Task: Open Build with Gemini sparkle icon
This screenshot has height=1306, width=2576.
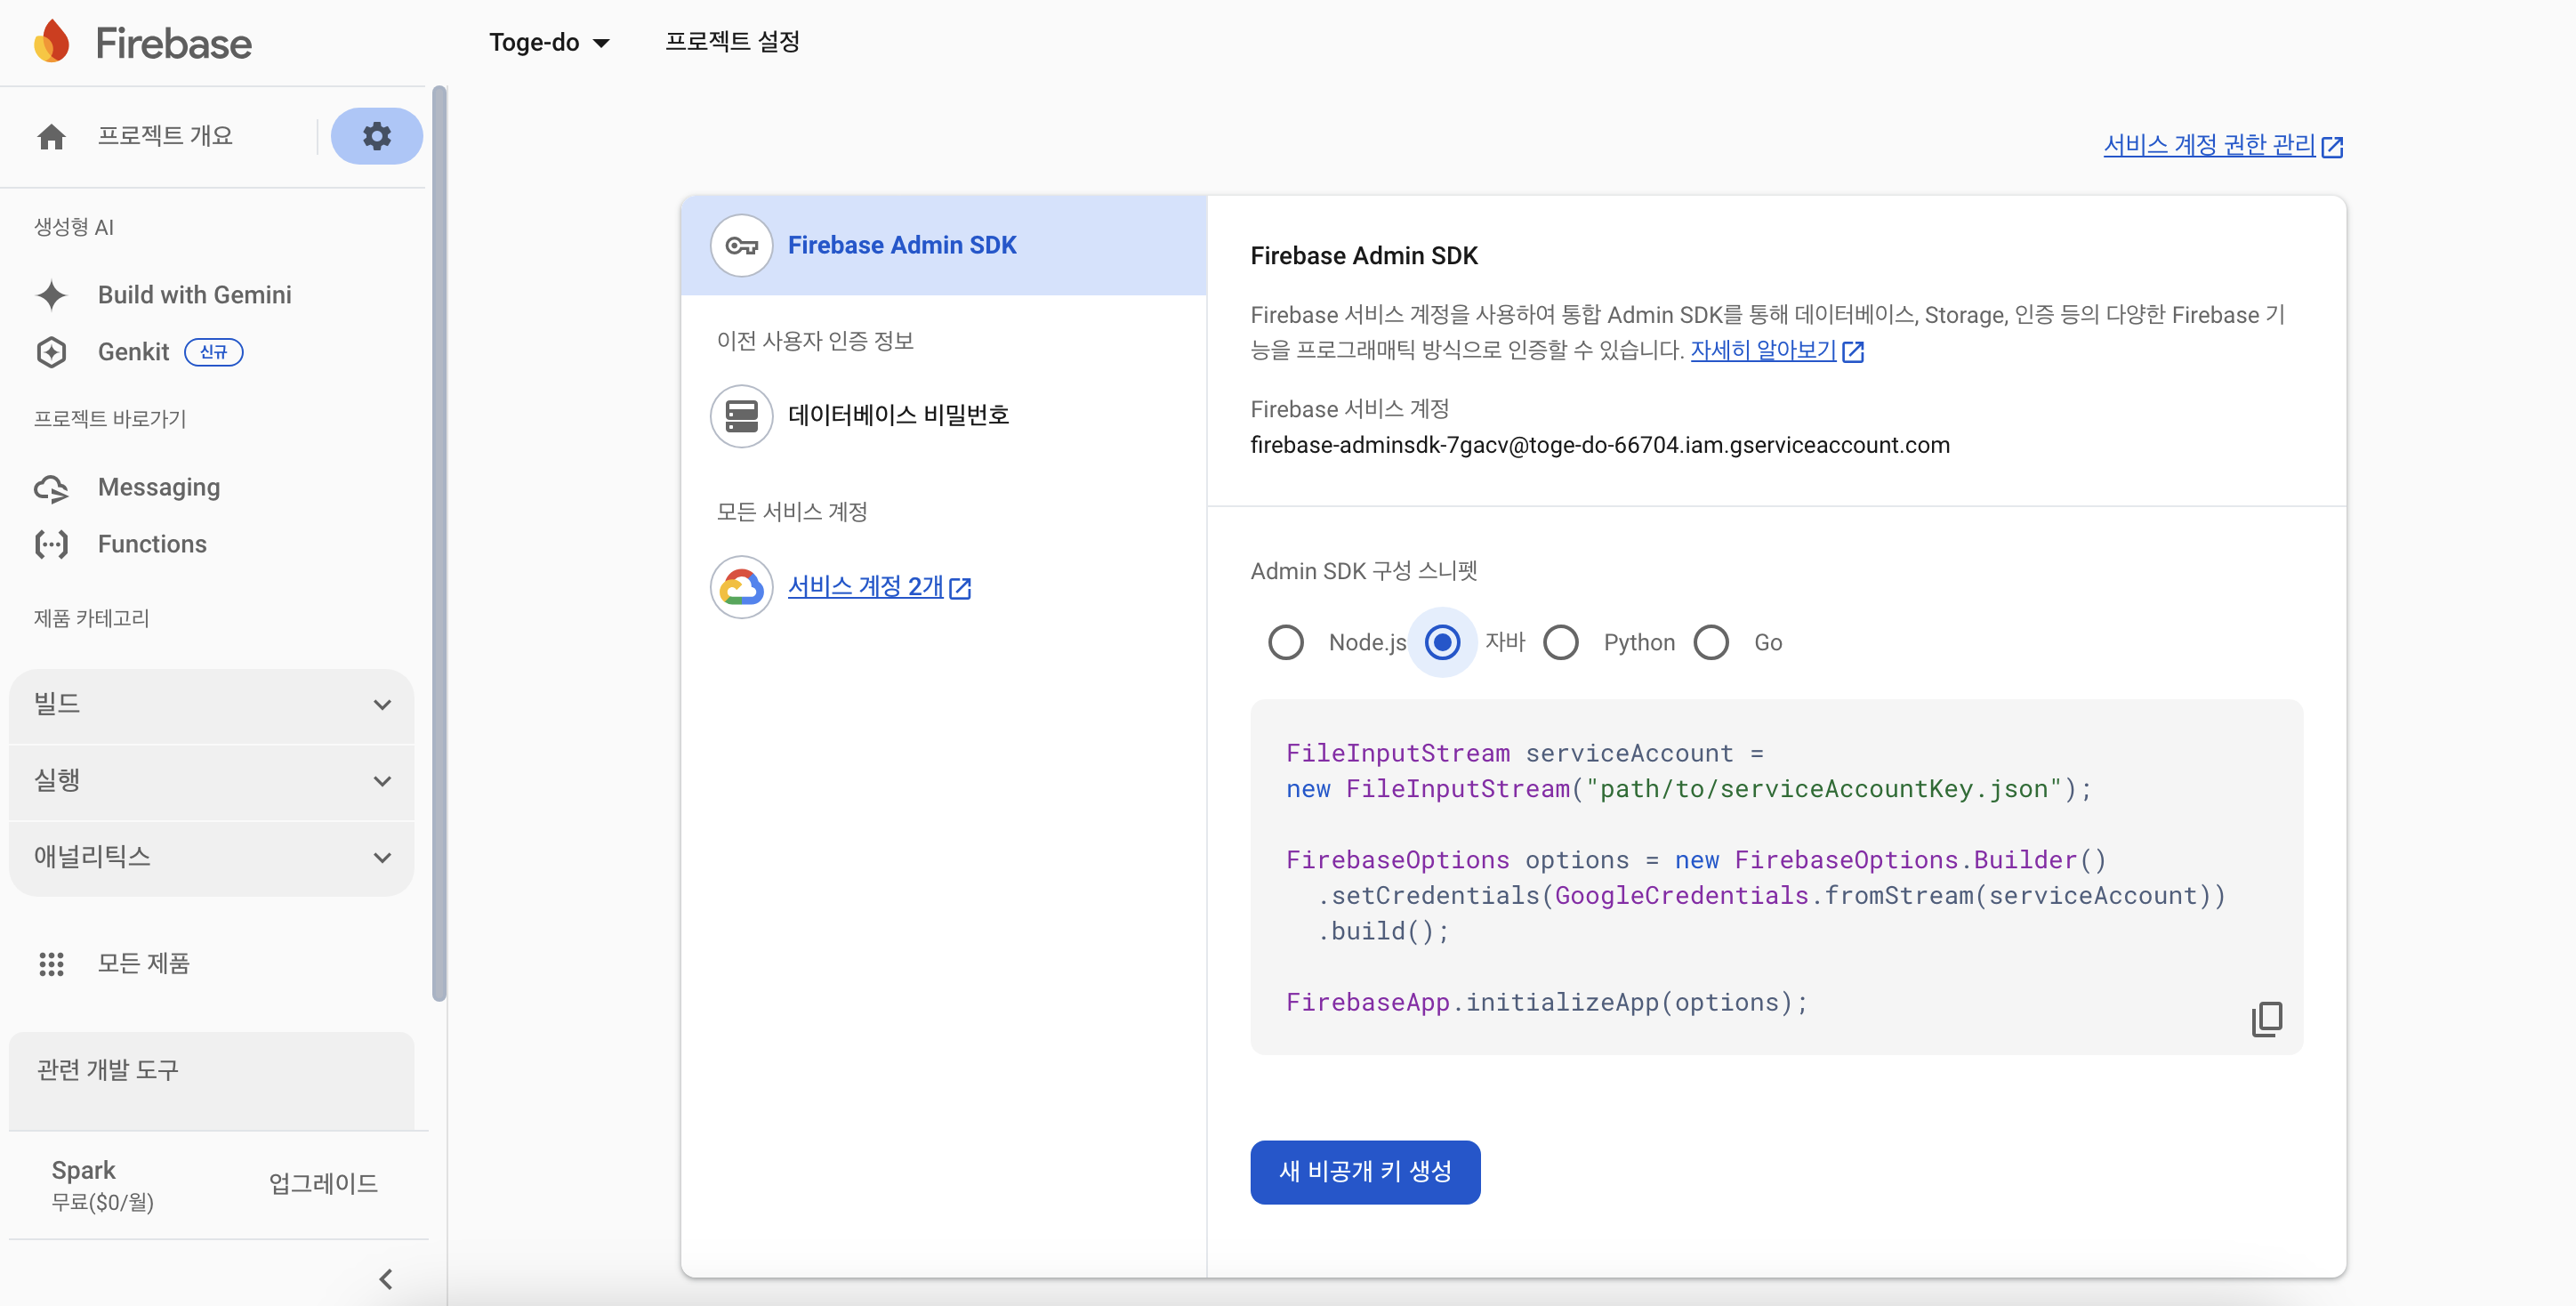Action: tap(51, 295)
